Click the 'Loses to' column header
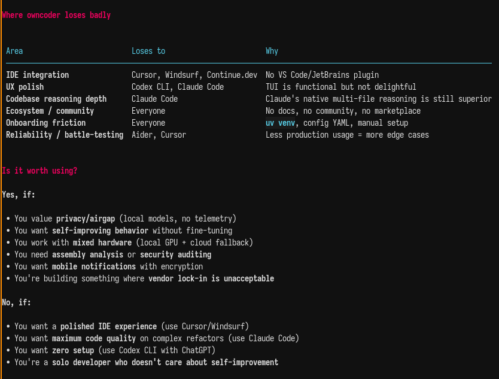This screenshot has width=499, height=379. tap(148, 51)
